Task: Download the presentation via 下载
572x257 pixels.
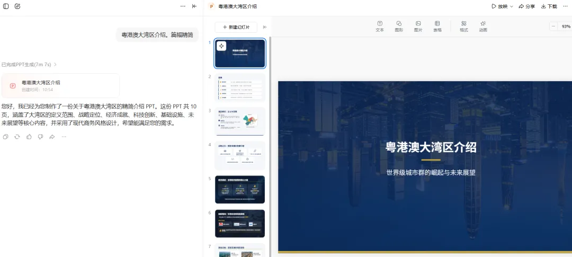Action: (549, 6)
